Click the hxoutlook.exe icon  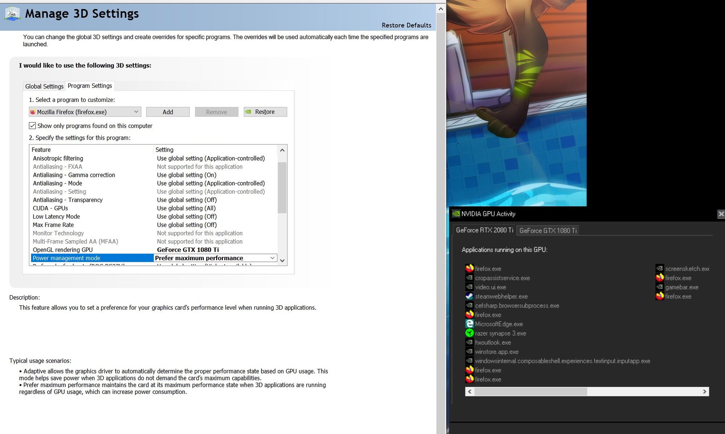tap(469, 342)
